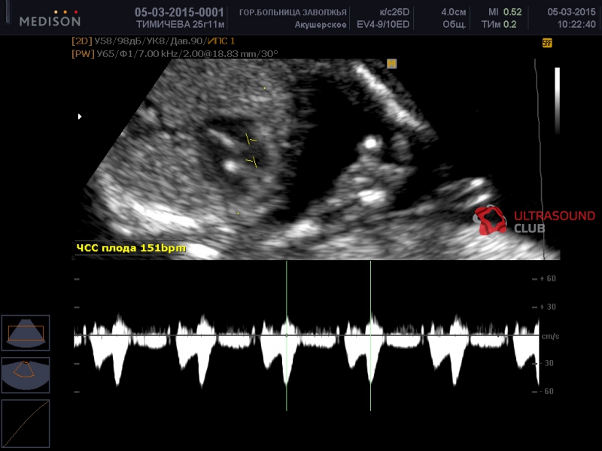This screenshot has height=451, width=602.
Task: Click the 4.0см depth value
Action: [x=454, y=12]
